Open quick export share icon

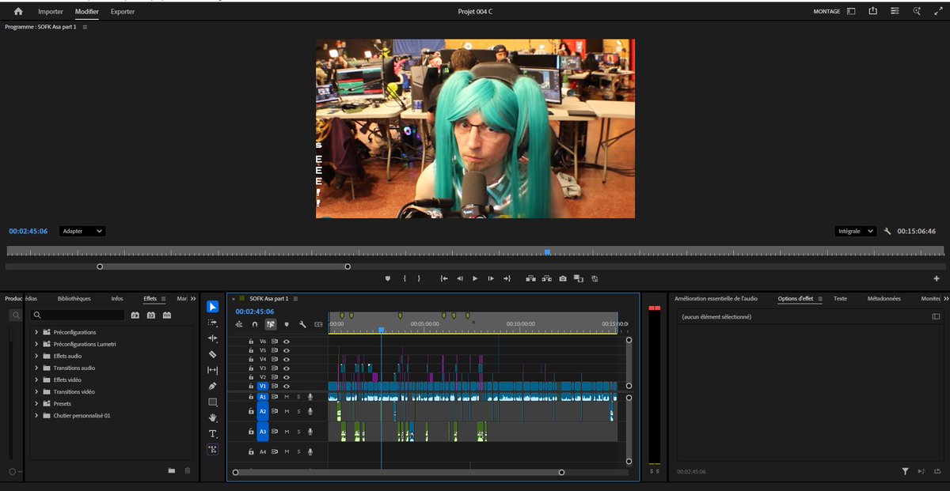872,12
